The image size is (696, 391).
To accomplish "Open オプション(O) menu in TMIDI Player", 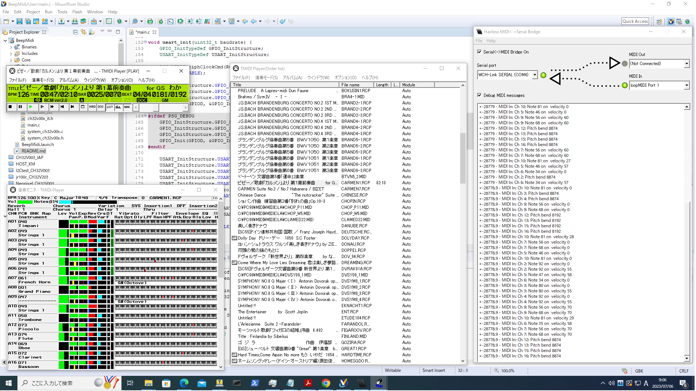I will (122, 80).
